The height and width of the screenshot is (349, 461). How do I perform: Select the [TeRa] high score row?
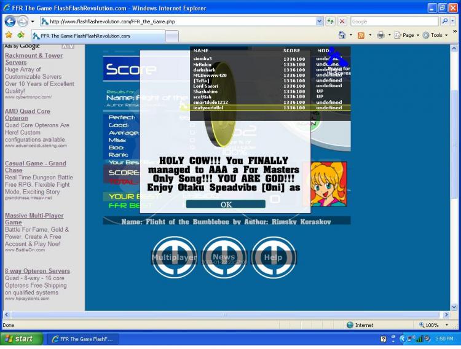tap(270, 80)
